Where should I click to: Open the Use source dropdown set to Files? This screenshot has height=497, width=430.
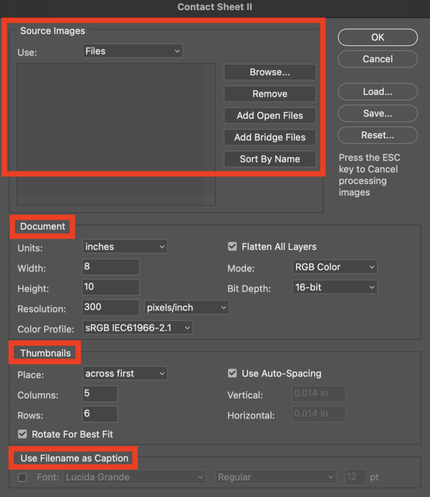tap(133, 51)
